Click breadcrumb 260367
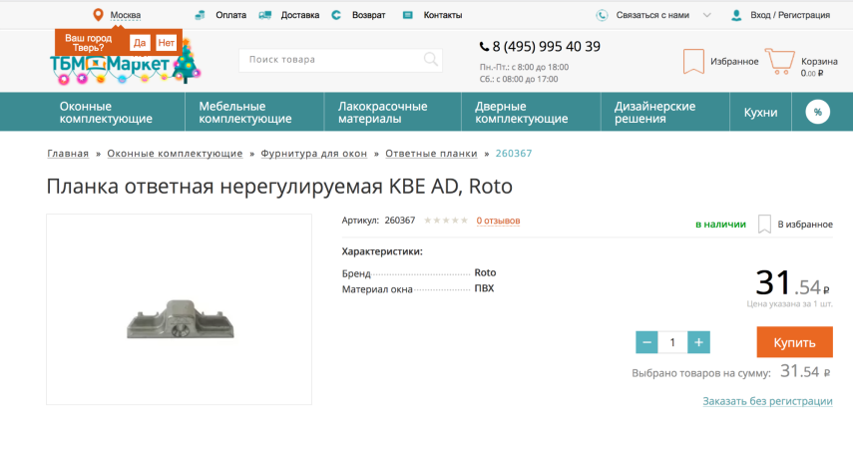853x457 pixels. click(x=514, y=154)
